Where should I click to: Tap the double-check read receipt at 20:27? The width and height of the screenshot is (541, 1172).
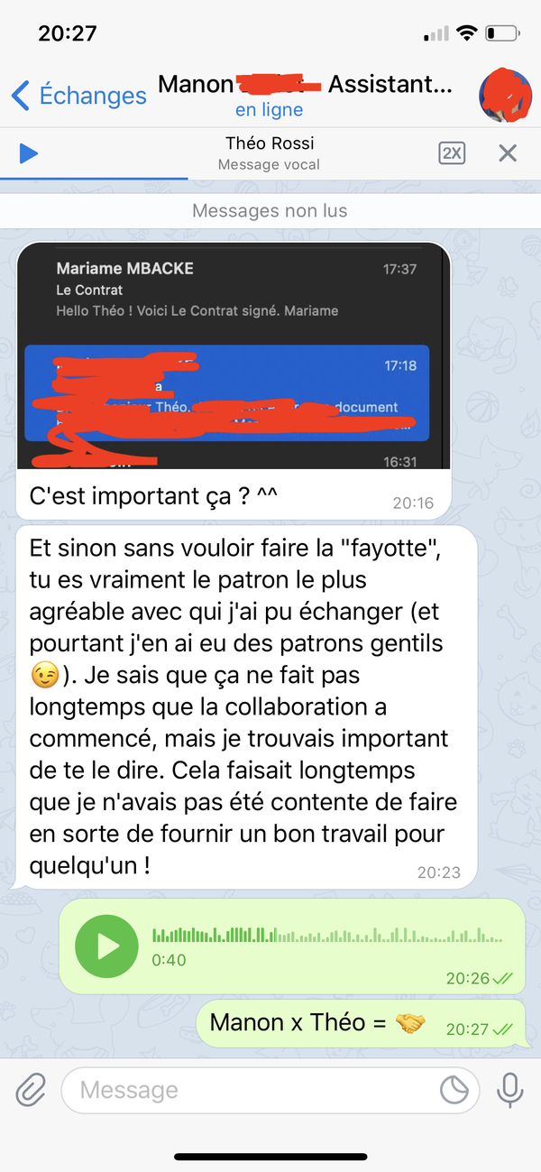503,1029
